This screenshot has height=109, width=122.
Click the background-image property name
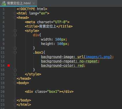57,57
